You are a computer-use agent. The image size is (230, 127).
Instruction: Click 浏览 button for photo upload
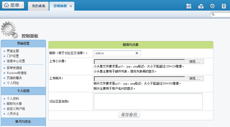click(194, 79)
